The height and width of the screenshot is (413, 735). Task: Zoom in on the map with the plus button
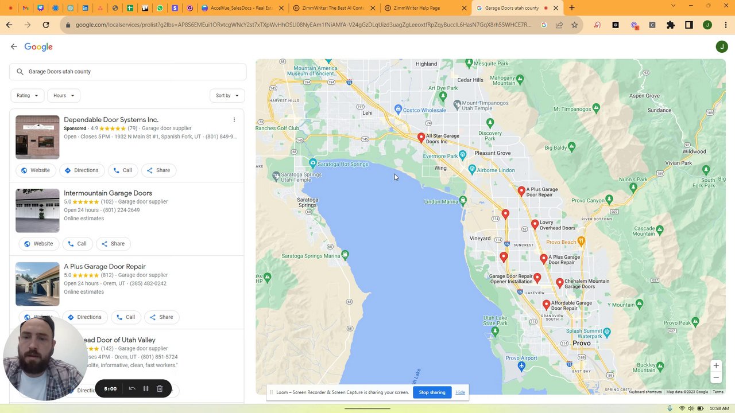coord(715,366)
